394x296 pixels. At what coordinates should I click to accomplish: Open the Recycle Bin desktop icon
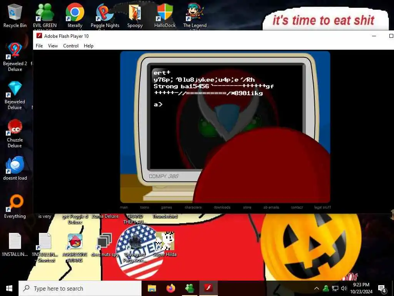pos(15,15)
